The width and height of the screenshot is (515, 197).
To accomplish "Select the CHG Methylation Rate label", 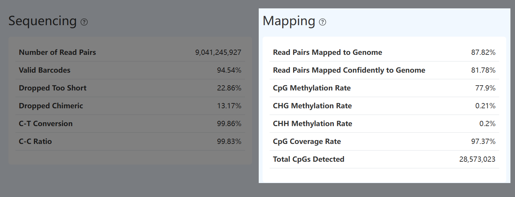I will [312, 106].
